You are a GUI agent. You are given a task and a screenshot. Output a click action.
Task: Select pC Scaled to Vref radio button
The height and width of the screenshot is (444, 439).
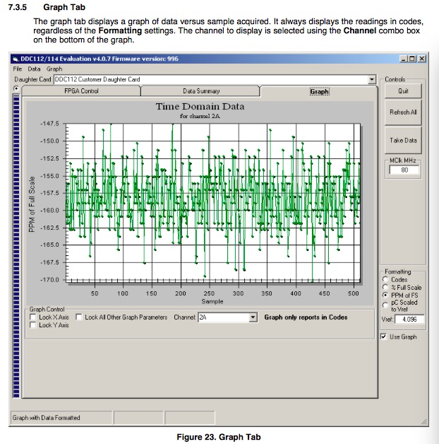(x=385, y=305)
